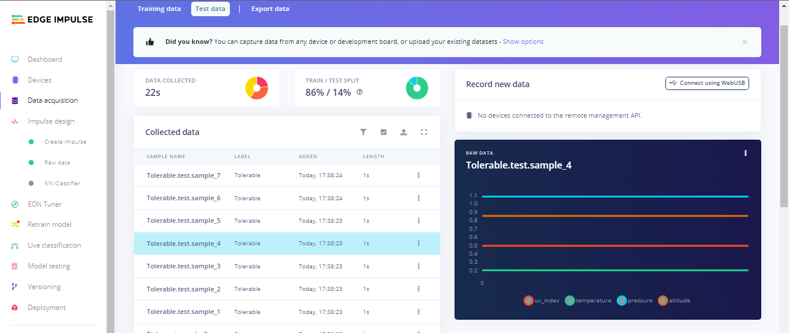Open Devices in the sidebar
This screenshot has width=789, height=333.
coord(39,80)
